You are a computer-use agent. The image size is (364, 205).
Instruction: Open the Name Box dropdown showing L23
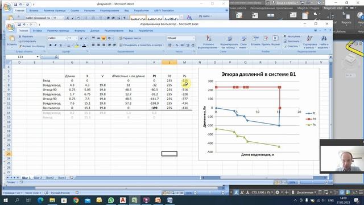click(x=38, y=57)
